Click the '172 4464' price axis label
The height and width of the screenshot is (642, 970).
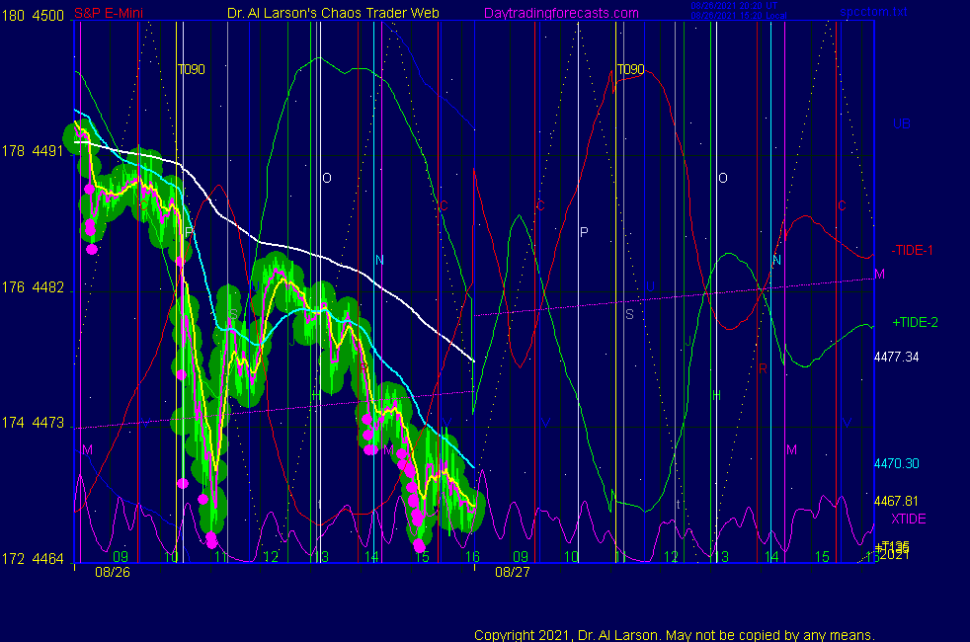(x=33, y=558)
